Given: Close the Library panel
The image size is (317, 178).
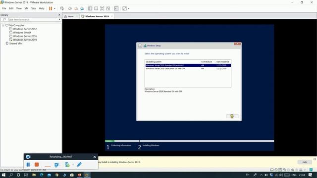Looking at the screenshot, I should point(59,15).
